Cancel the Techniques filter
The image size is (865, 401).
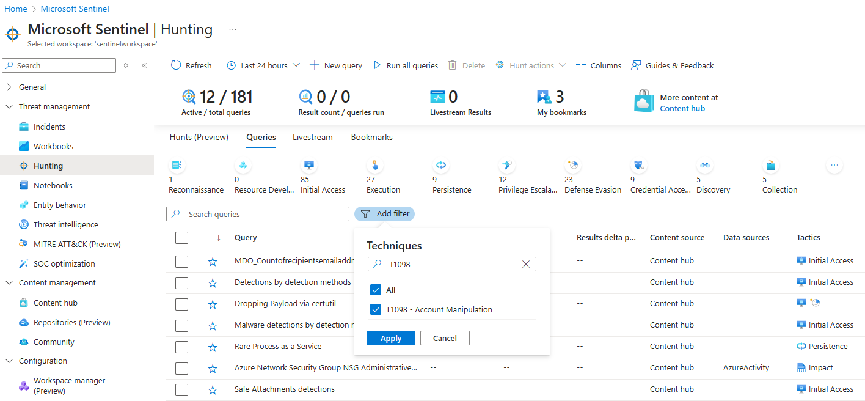445,338
